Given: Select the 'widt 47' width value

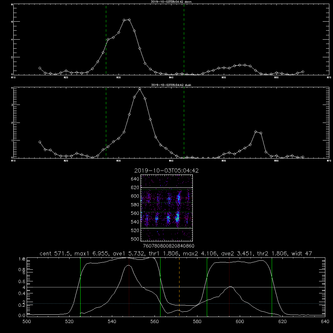Looking at the screenshot, I should 302,253.
